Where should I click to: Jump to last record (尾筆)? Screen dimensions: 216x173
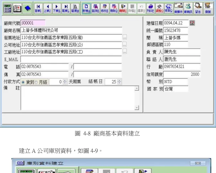[66, 9]
